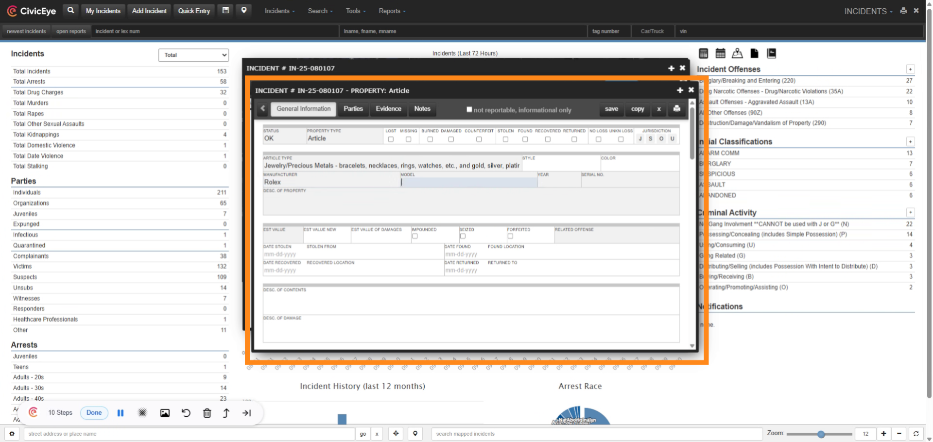Screen dimensions: 933x442
Task: Copy the property article
Action: 638,109
